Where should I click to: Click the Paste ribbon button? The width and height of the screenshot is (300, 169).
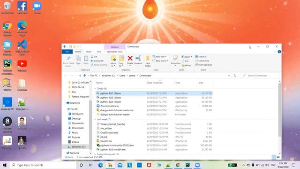(x=86, y=60)
